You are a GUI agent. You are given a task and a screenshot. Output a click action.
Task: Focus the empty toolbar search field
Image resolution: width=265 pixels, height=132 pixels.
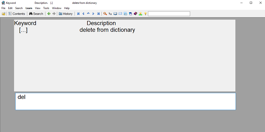tap(169, 14)
